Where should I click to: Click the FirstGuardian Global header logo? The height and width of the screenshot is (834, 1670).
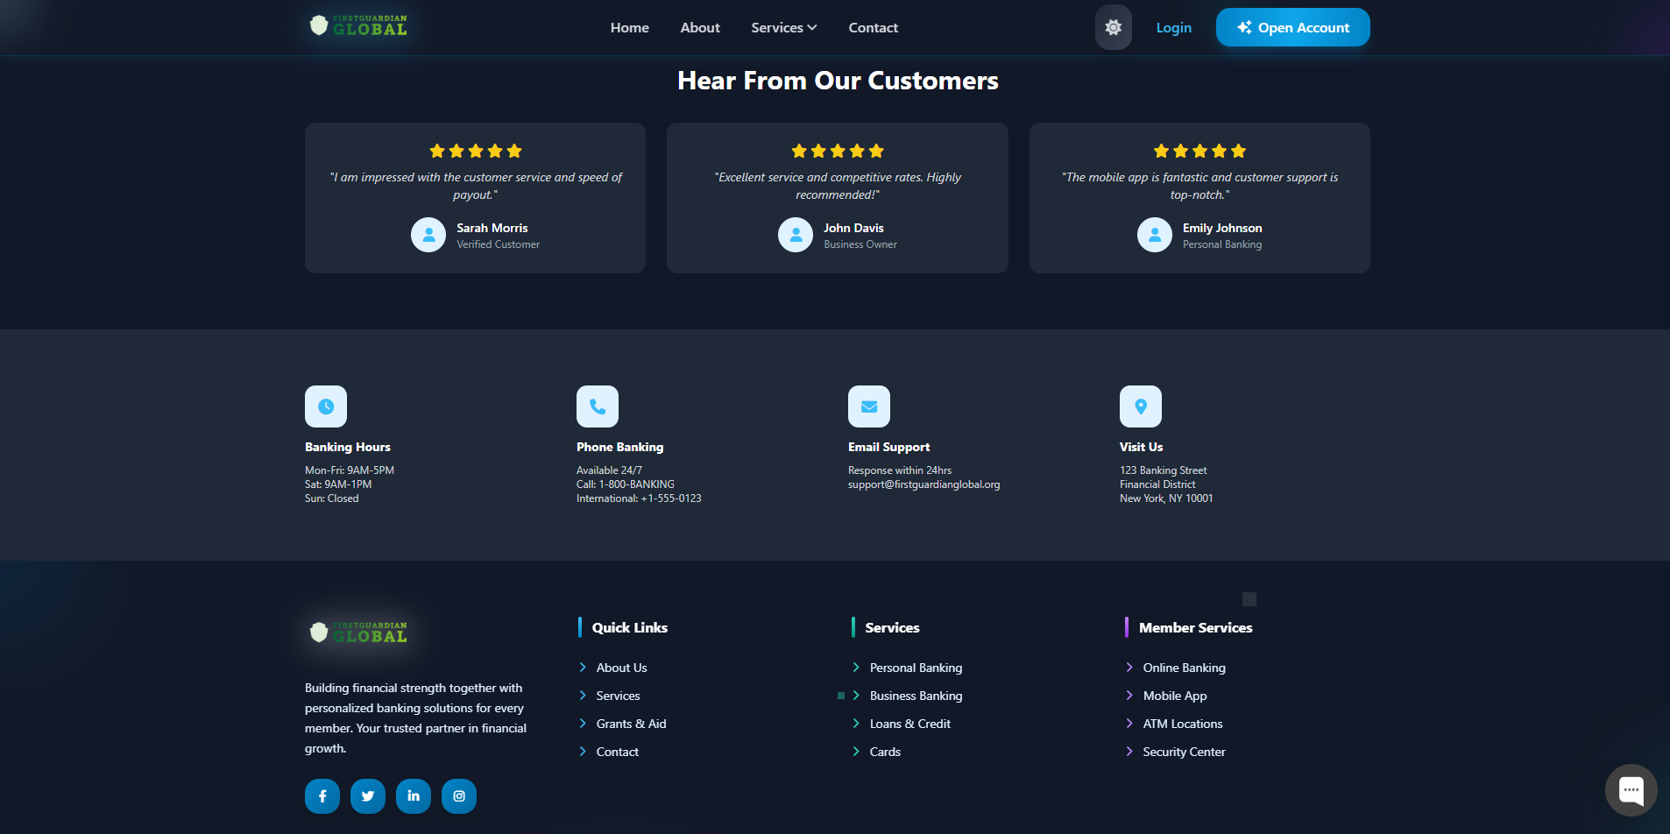[x=359, y=25]
